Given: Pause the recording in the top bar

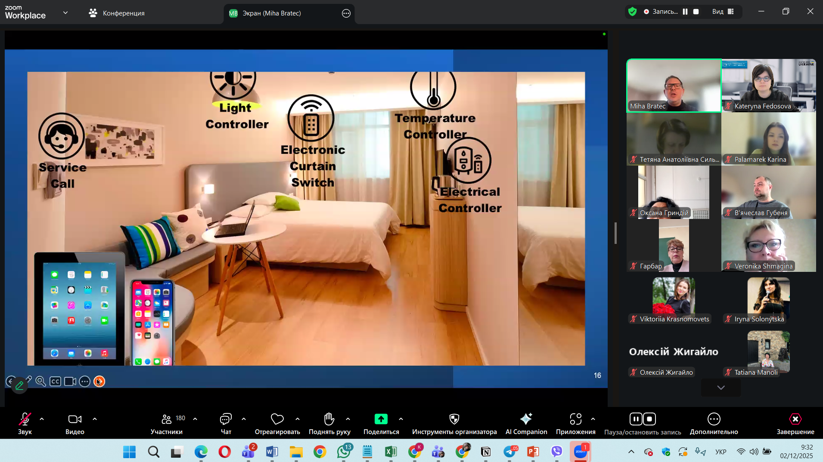Looking at the screenshot, I should coord(685,12).
